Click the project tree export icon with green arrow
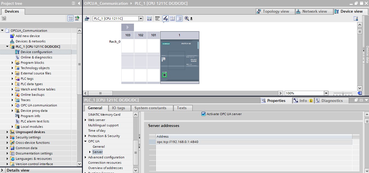This screenshot has height=173, width=369. coord(77,18)
